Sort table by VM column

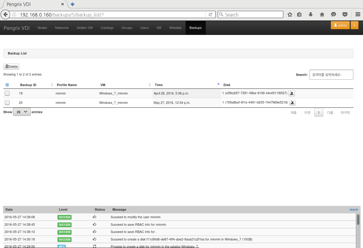click(125, 85)
